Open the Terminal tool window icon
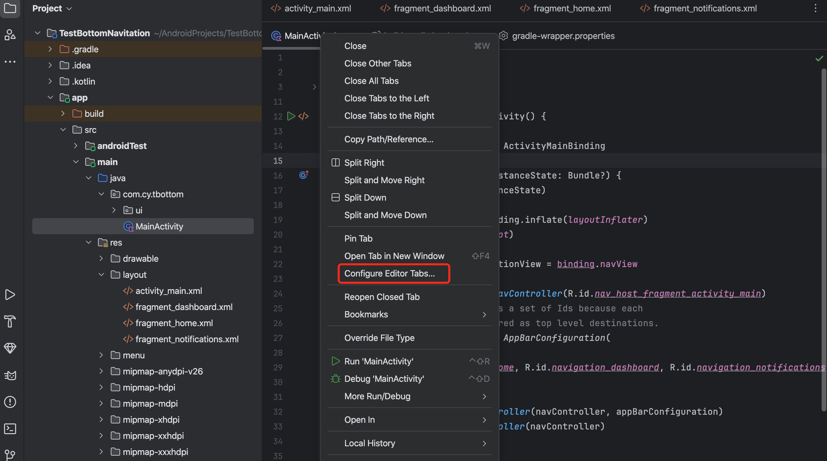The image size is (827, 461). pos(10,429)
